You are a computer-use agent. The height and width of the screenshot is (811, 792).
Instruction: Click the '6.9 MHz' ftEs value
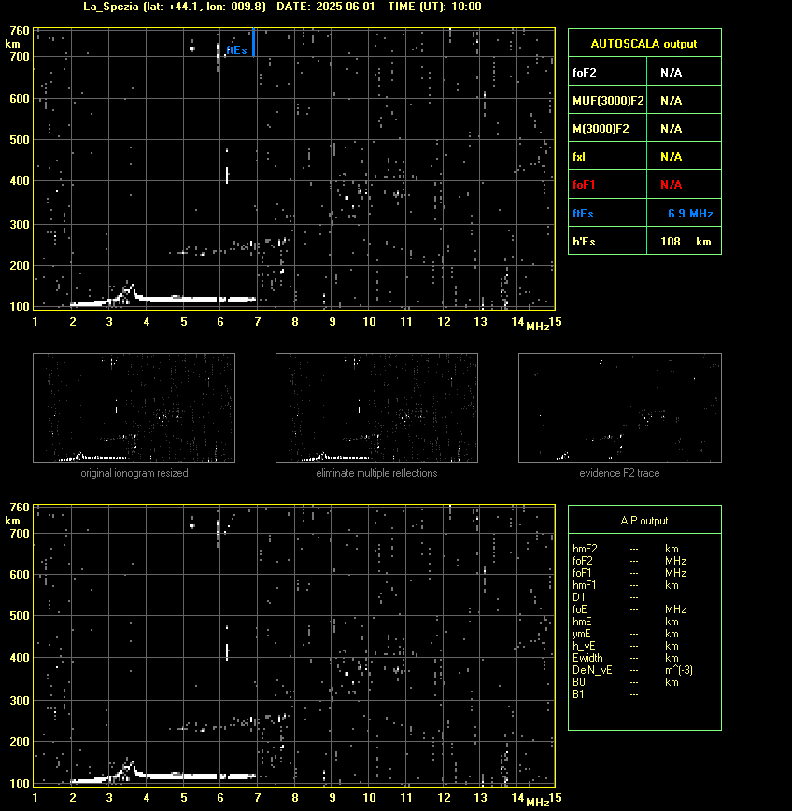tap(690, 213)
